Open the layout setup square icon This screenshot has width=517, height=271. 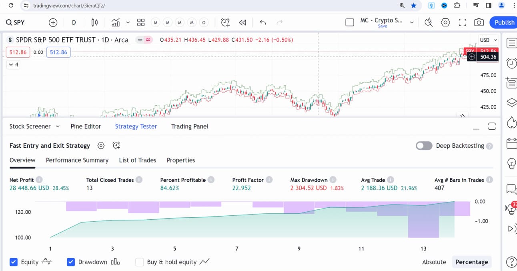point(350,22)
